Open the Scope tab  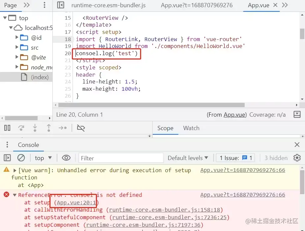(x=165, y=128)
